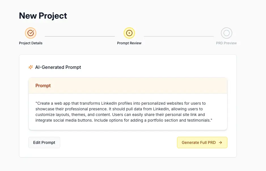The image size is (266, 171).
Task: Click progress line between Project Details and Prompt Review
Action: tap(80, 36)
